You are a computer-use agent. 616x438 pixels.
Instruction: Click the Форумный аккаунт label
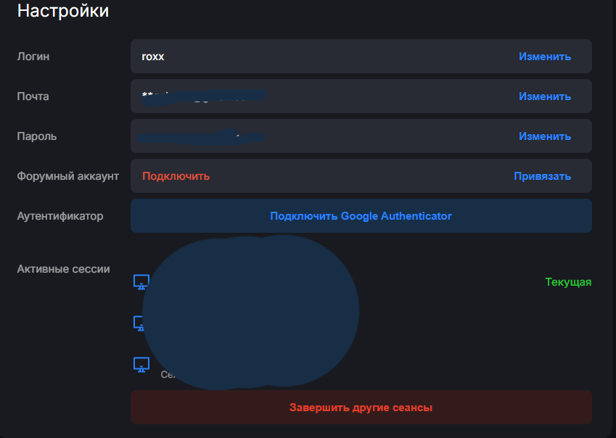point(68,176)
